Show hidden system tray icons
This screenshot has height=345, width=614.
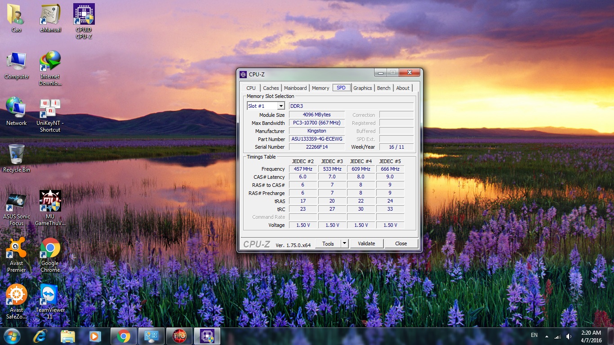pos(547,336)
